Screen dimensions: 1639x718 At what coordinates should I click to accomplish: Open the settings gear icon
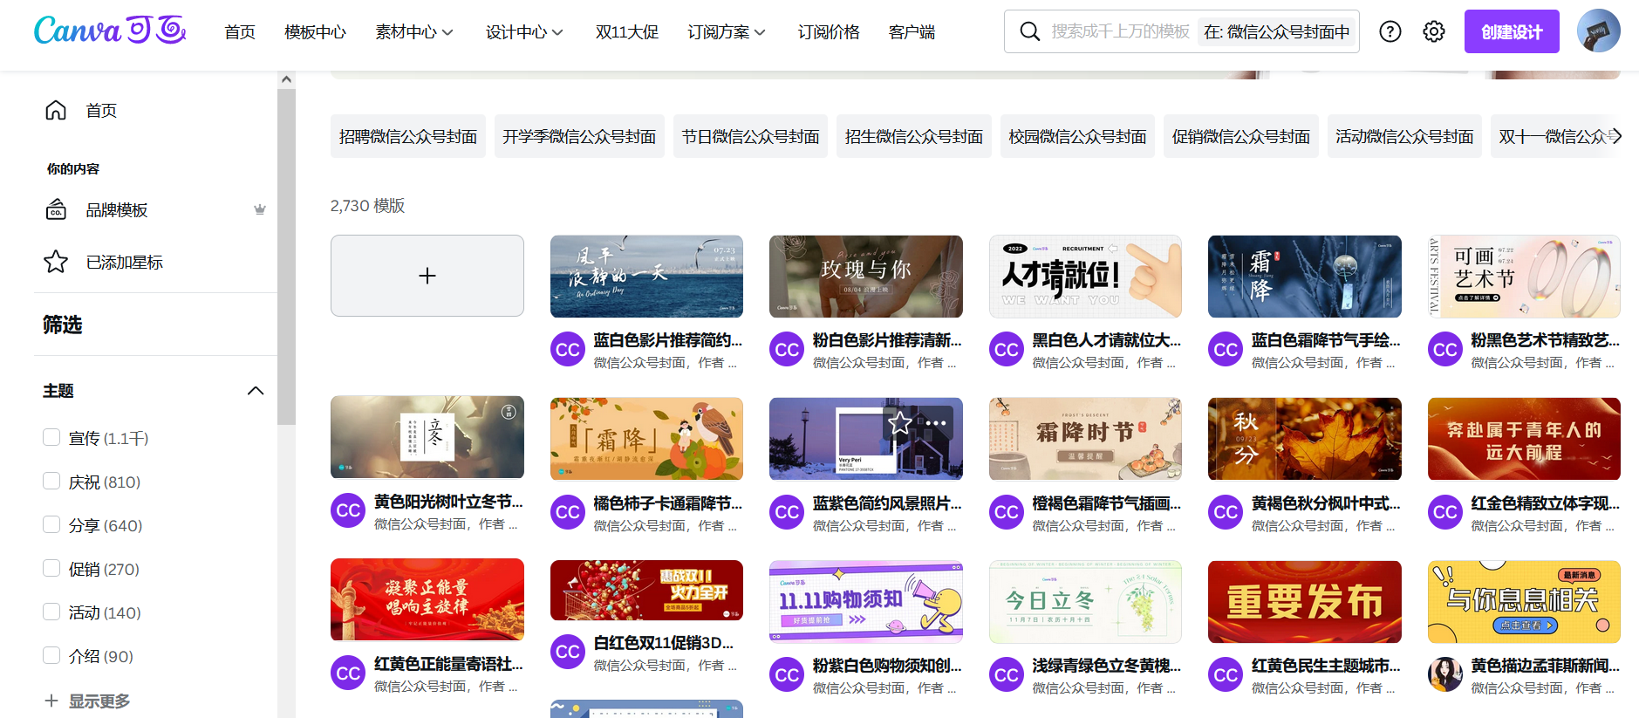1434,31
